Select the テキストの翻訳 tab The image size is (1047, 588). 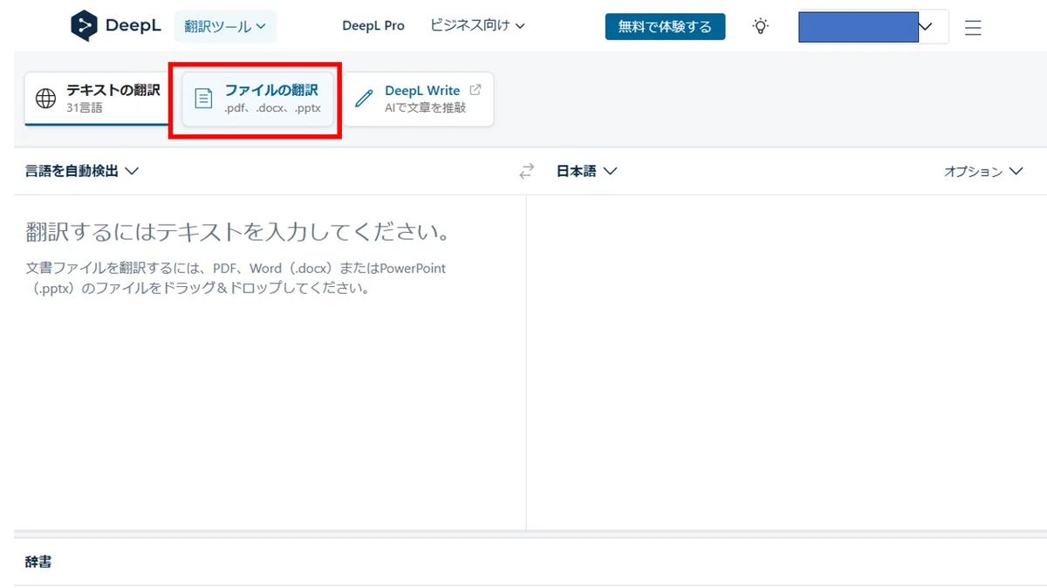point(97,99)
